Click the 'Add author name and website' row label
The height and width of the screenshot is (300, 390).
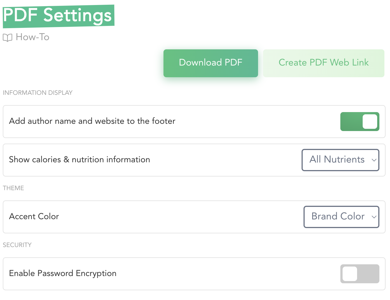(92, 121)
